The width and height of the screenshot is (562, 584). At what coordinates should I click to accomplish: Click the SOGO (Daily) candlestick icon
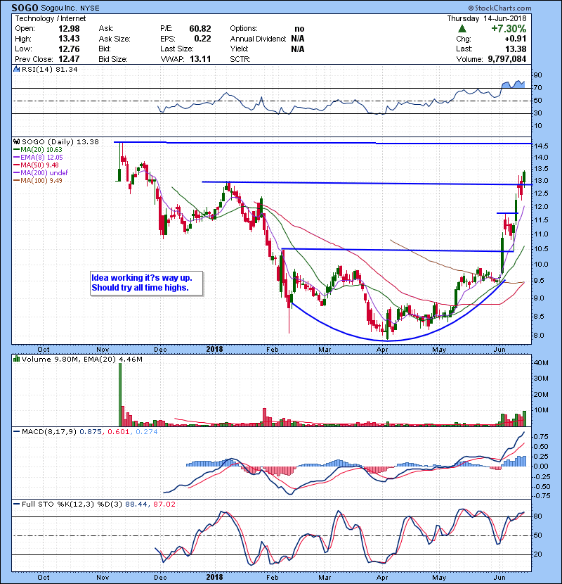pos(17,142)
